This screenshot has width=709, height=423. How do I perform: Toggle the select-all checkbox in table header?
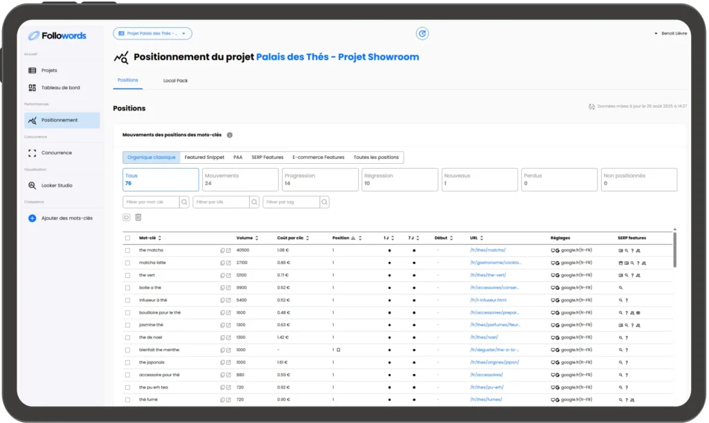coord(127,238)
